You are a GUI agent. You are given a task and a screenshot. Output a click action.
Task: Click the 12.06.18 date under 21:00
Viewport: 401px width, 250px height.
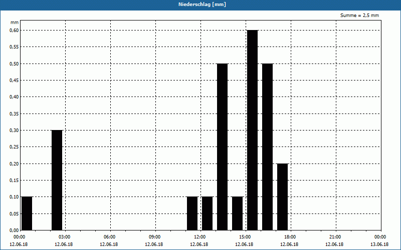(x=334, y=244)
